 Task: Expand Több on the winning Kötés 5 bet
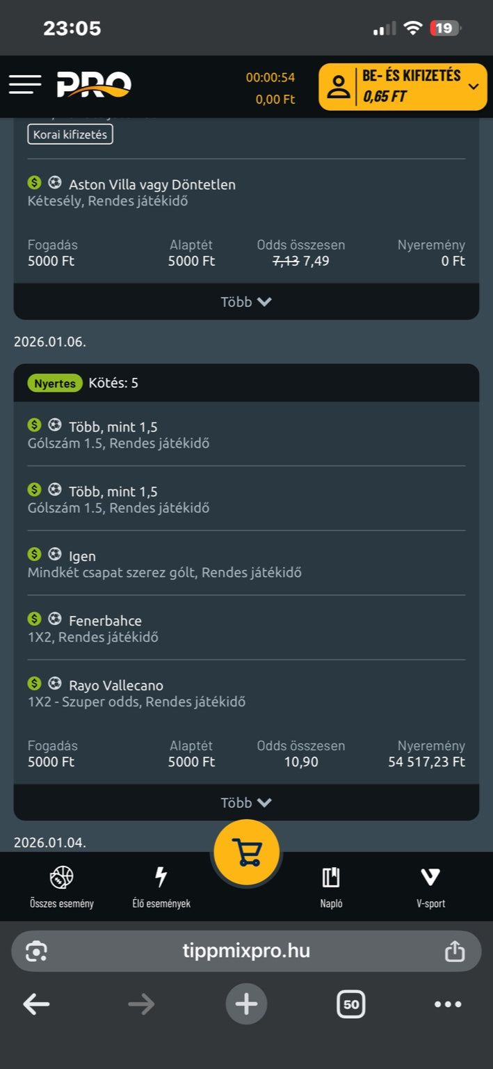tap(246, 802)
